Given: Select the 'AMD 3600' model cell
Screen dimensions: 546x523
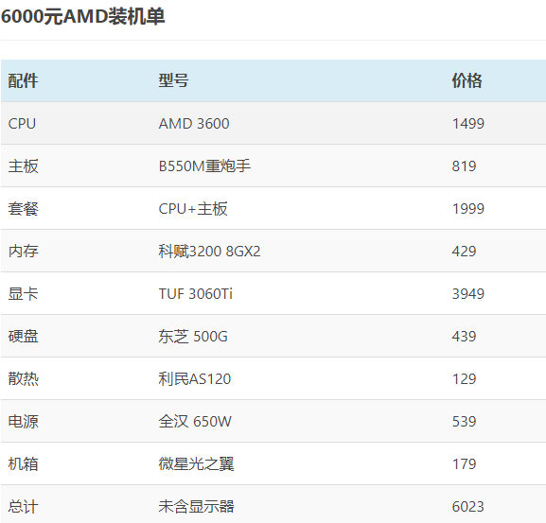Looking at the screenshot, I should (194, 124).
